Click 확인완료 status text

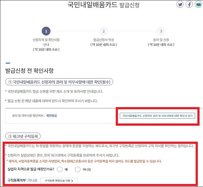[51, 116]
